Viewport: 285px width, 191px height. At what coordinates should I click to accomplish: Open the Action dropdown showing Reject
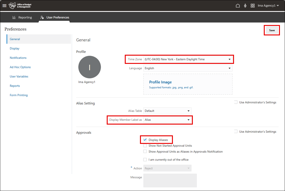coord(167,168)
